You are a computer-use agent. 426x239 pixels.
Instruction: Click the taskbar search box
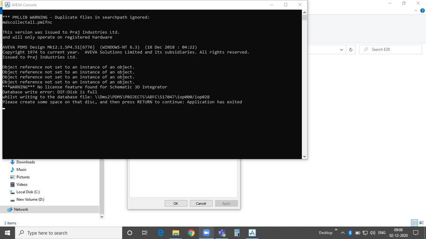(69, 233)
